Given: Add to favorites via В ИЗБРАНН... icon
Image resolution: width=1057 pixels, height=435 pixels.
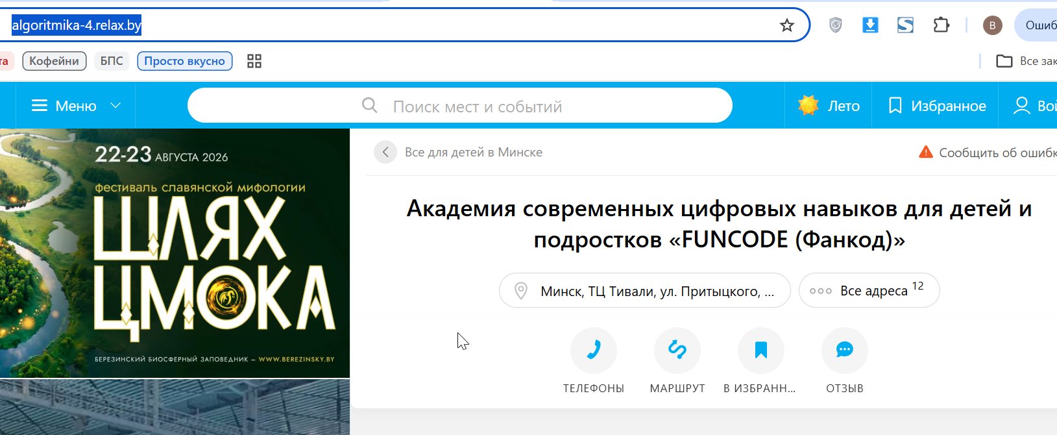Looking at the screenshot, I should [x=761, y=351].
